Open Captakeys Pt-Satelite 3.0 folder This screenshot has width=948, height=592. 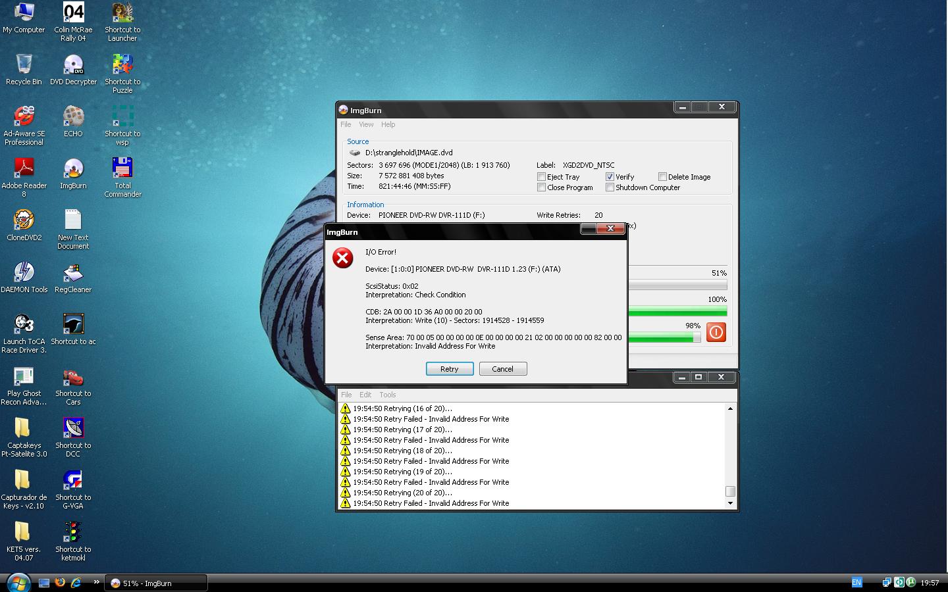point(24,437)
